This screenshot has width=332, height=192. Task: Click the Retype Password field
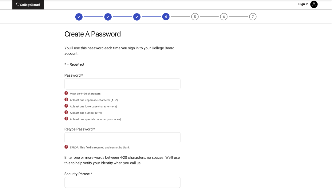(122, 138)
